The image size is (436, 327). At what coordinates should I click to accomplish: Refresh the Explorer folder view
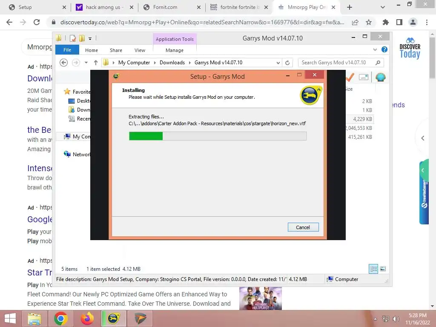287,63
